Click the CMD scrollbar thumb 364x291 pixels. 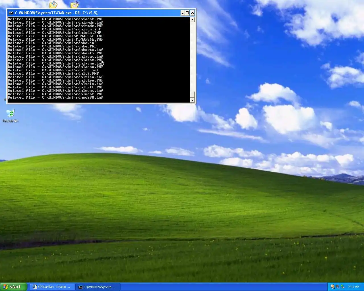(192, 95)
